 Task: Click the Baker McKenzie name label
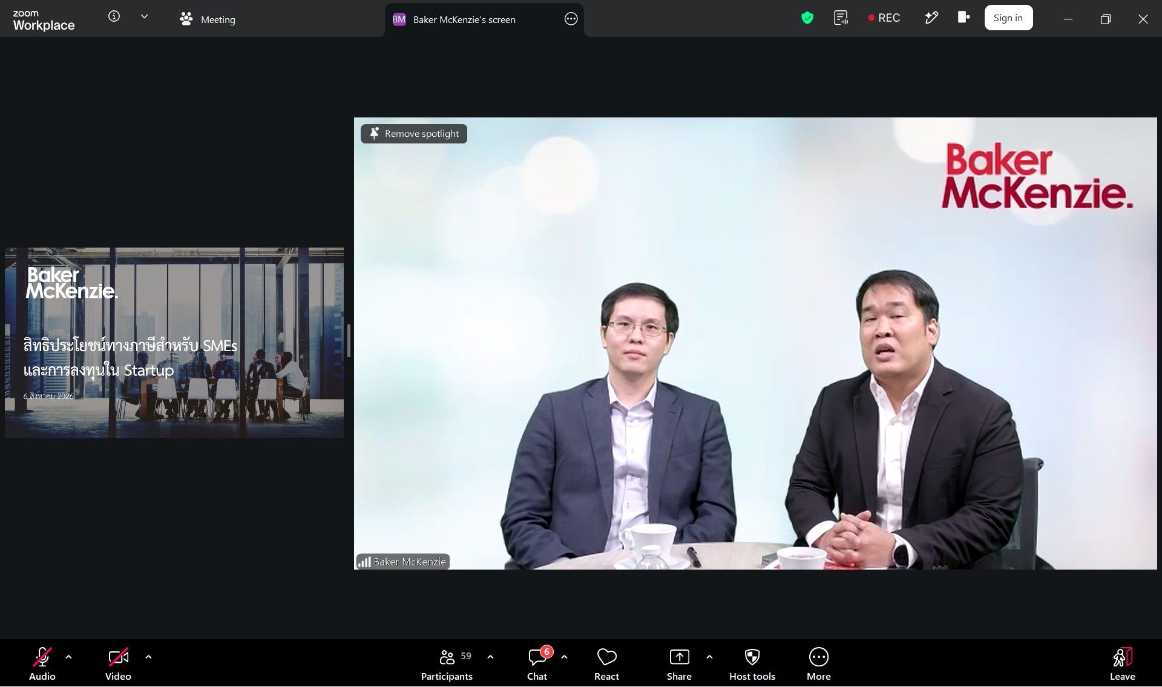point(403,562)
